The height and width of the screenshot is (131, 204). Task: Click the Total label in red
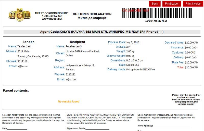coord(181,67)
